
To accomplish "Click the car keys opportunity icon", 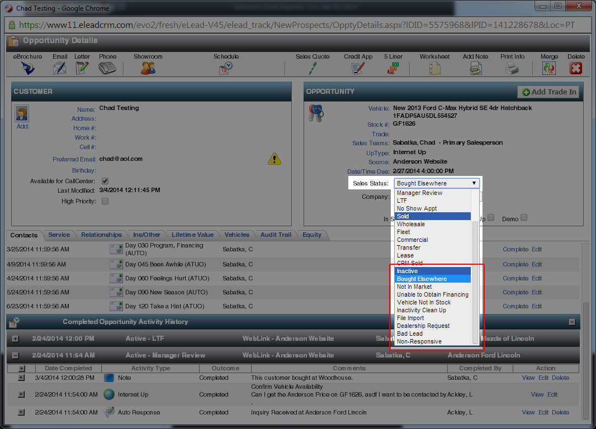I will [316, 113].
